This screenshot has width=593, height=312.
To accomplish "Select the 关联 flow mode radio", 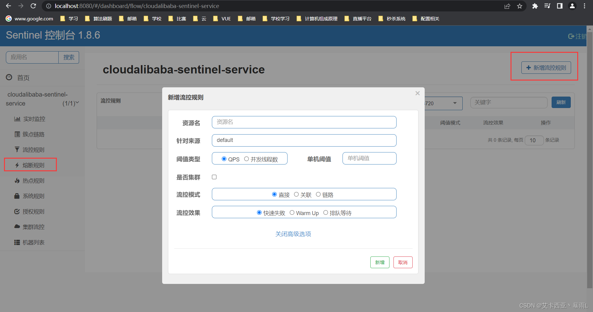I will 296,194.
